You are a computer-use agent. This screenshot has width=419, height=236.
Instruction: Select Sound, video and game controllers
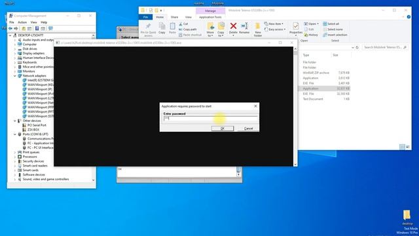(x=46, y=179)
